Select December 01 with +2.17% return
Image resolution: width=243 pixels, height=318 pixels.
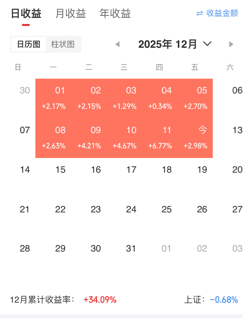point(54,98)
